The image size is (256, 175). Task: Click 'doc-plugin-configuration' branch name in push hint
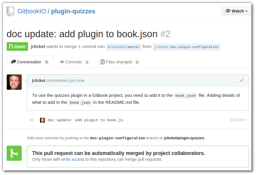[117, 138]
